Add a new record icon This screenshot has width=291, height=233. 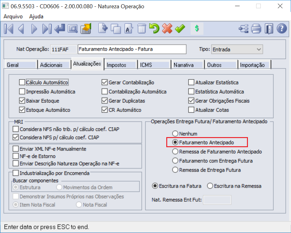pos(103,28)
